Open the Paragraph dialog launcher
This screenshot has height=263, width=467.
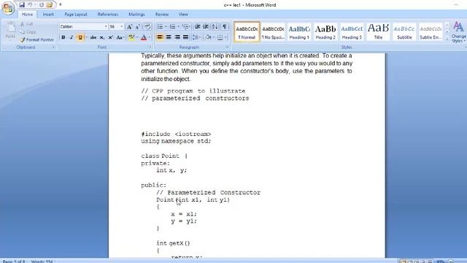point(227,47)
